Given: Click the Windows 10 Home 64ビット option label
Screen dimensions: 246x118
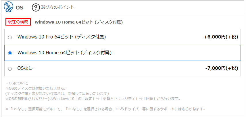Looking at the screenshot, I should (x=64, y=53).
